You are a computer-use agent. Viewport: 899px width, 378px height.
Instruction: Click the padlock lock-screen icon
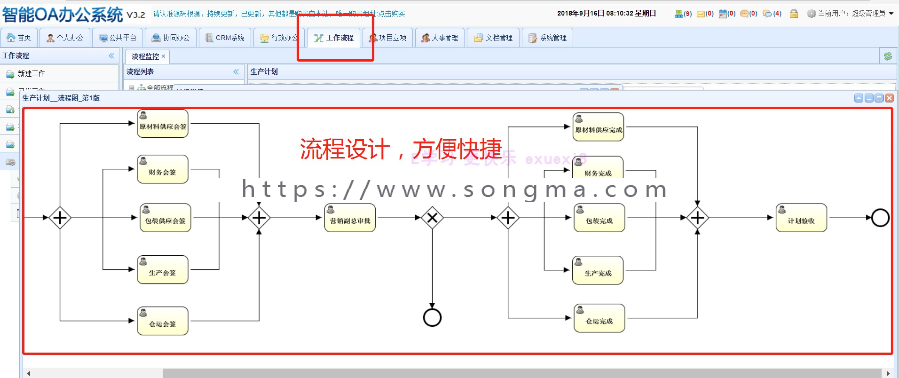[x=794, y=13]
